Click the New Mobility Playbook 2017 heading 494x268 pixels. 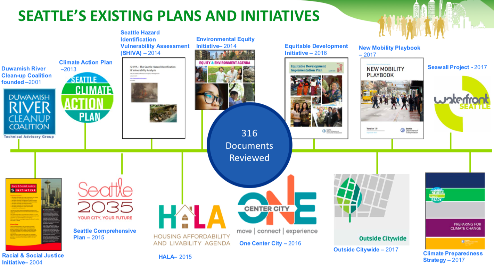pos(389,51)
